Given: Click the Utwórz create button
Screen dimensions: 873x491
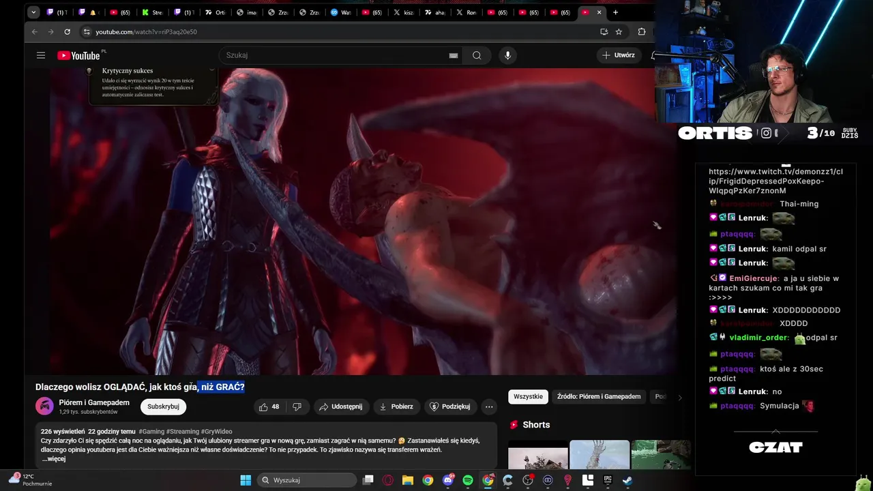Looking at the screenshot, I should pos(619,55).
